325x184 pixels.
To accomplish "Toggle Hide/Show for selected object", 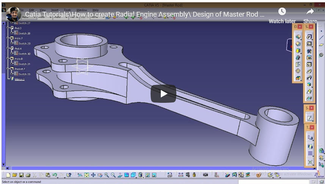I will pyautogui.click(x=148, y=175).
